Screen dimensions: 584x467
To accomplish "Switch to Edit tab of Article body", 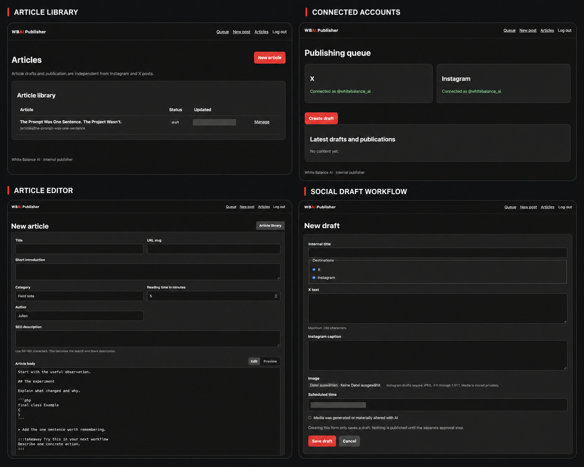I will (x=254, y=361).
